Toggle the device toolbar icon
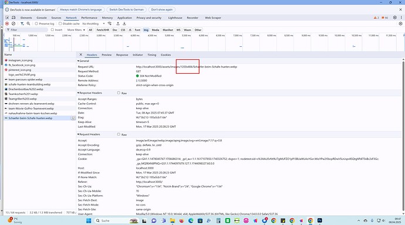This screenshot has width=405, height=225. click(14, 18)
